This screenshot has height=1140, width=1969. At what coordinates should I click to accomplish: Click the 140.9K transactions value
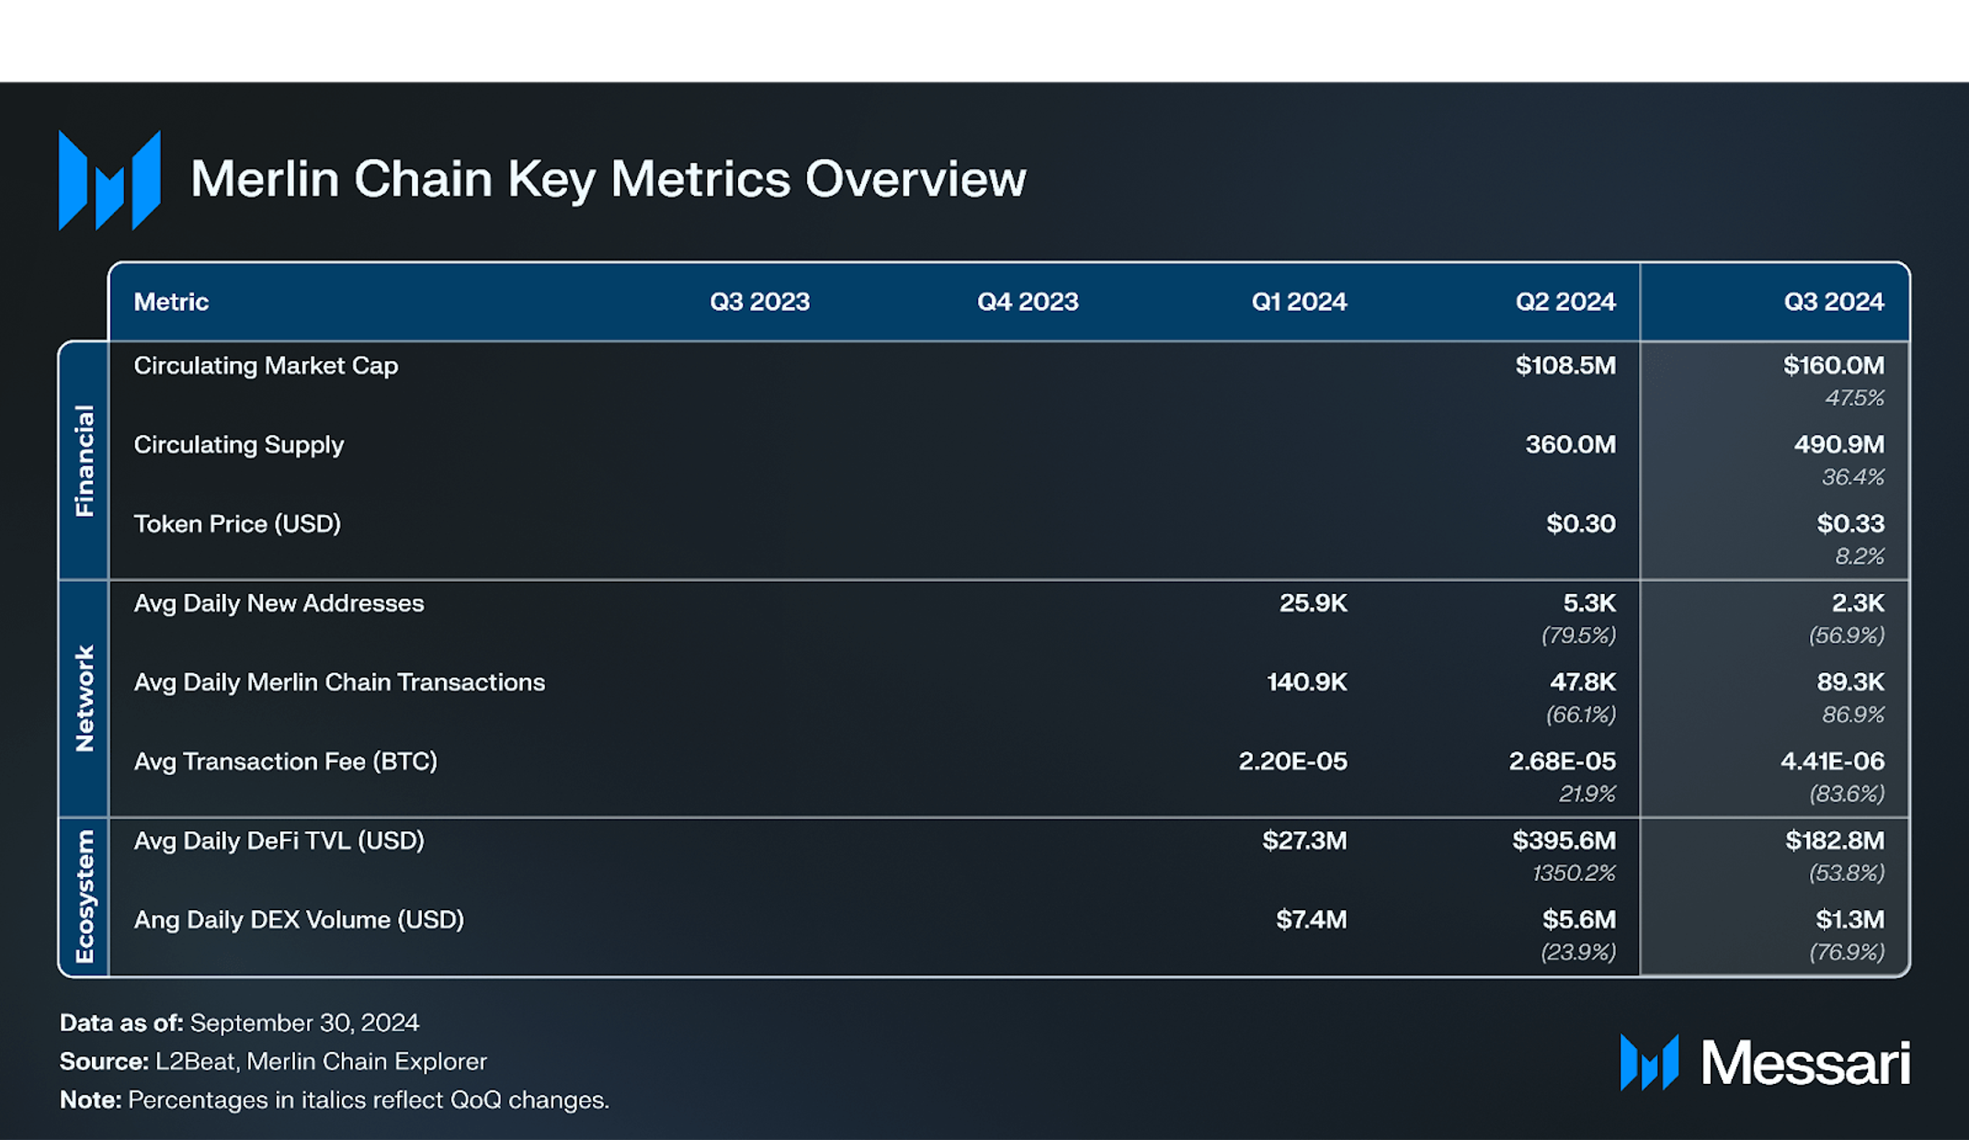[x=1306, y=682]
